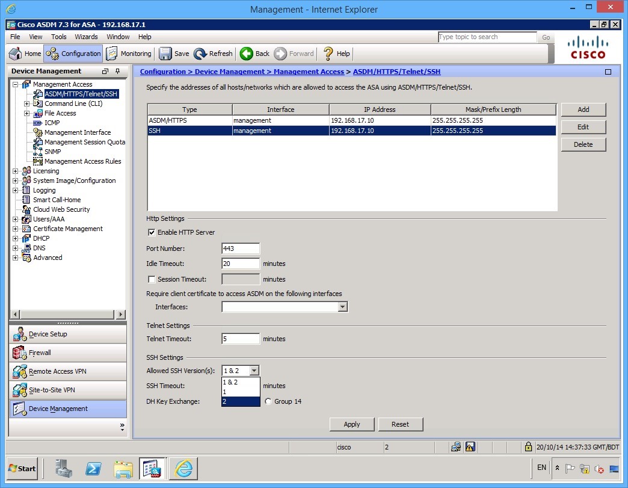Select the Group 14 radio button
Screen dimensions: 628x488
point(268,401)
